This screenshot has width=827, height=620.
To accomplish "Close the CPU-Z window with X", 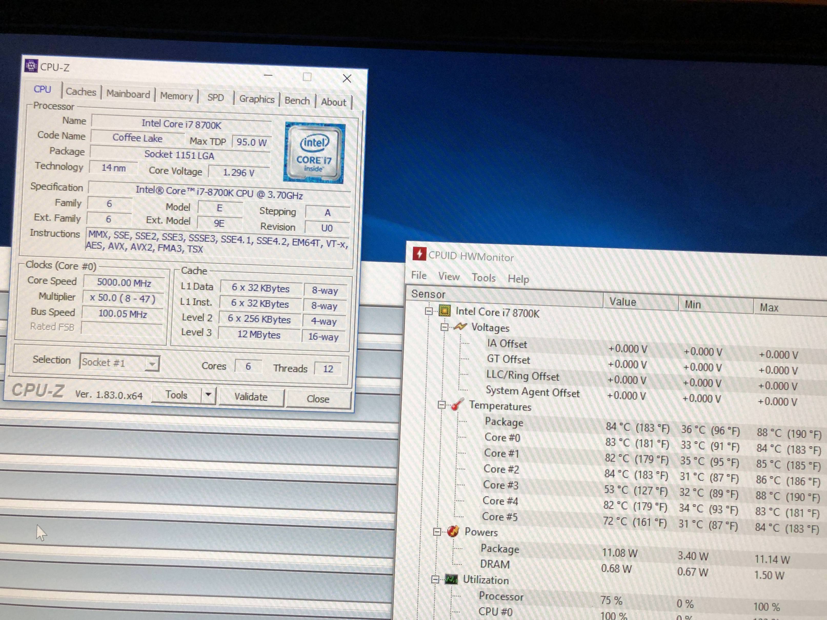I will coord(347,78).
